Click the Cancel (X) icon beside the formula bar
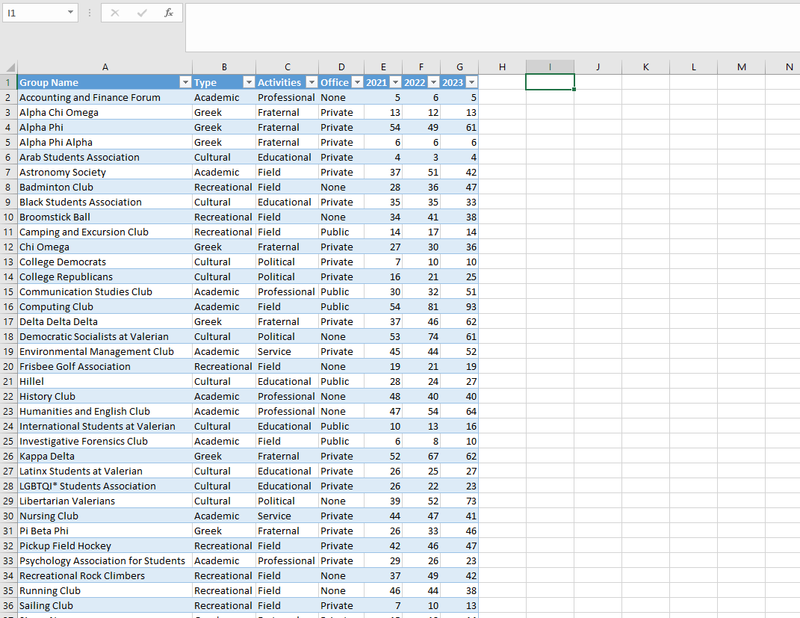 [x=114, y=13]
